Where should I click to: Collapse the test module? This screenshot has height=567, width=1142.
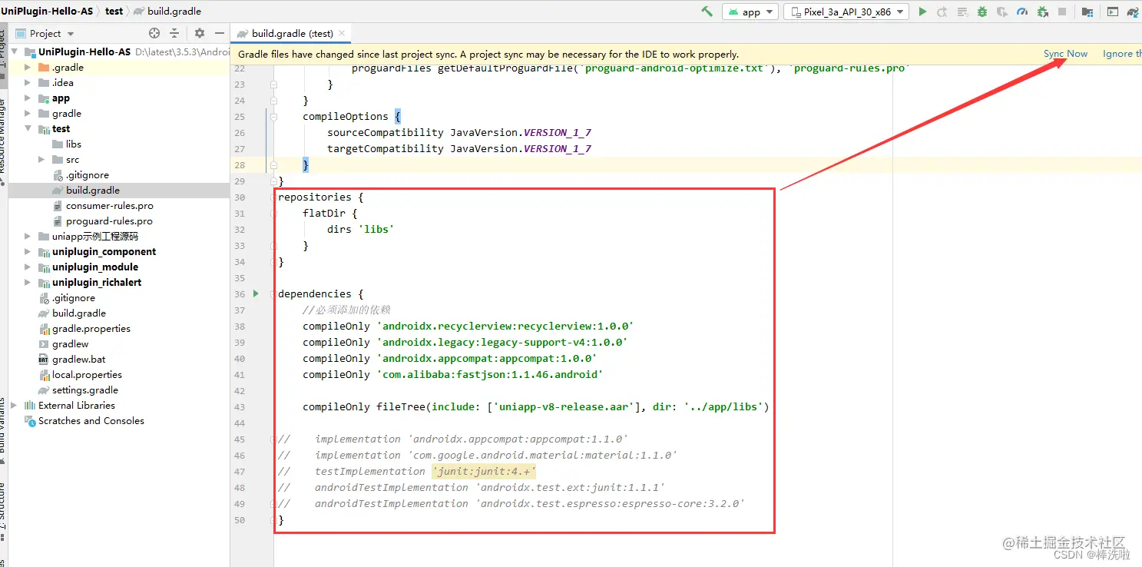(28, 129)
